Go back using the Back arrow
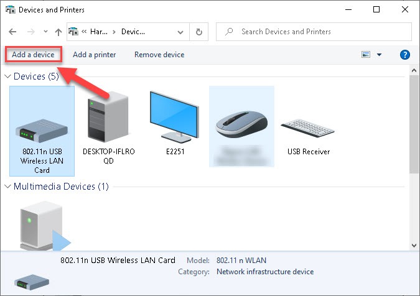 [12, 32]
